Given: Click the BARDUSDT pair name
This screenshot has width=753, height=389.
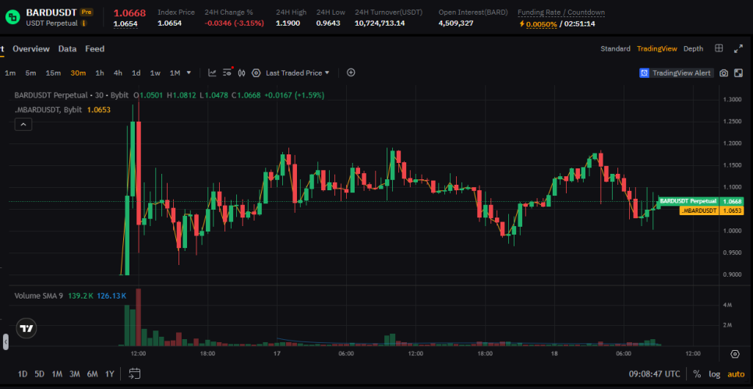Looking at the screenshot, I should coord(51,12).
